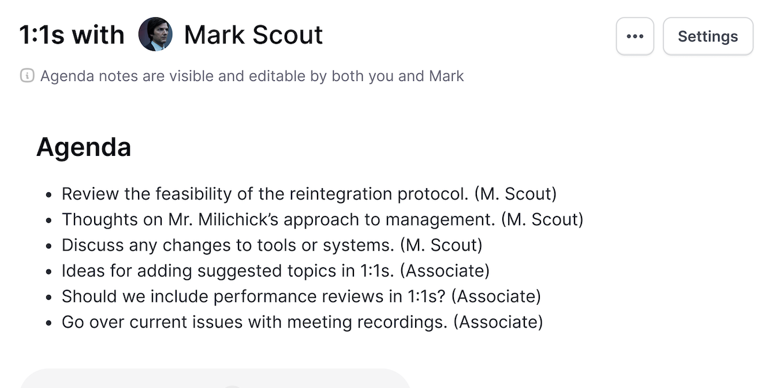Click the meeting recordings issues agenda item
Viewport: 776px width, 388px height.
pos(254,322)
